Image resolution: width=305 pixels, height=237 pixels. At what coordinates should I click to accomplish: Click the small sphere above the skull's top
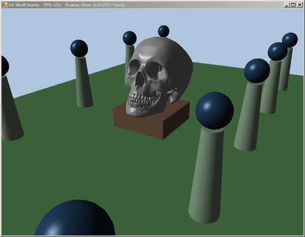click(164, 31)
